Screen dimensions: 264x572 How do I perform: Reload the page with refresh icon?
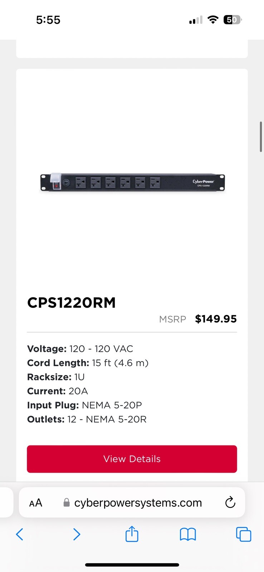tap(230, 503)
